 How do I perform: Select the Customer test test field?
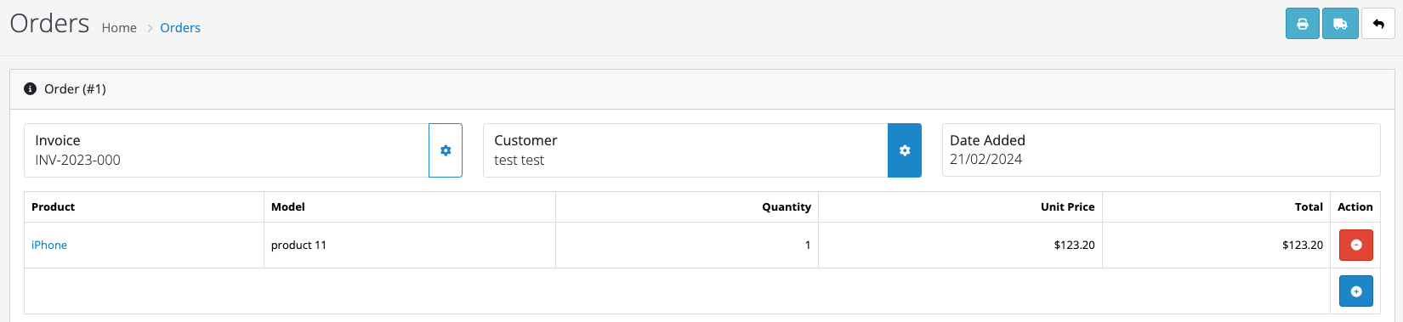click(x=685, y=150)
